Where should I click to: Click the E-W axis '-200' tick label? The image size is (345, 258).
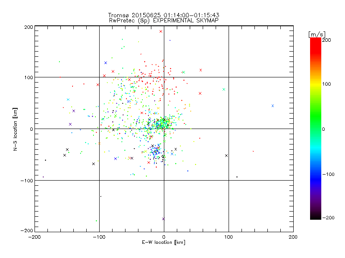tap(35, 237)
